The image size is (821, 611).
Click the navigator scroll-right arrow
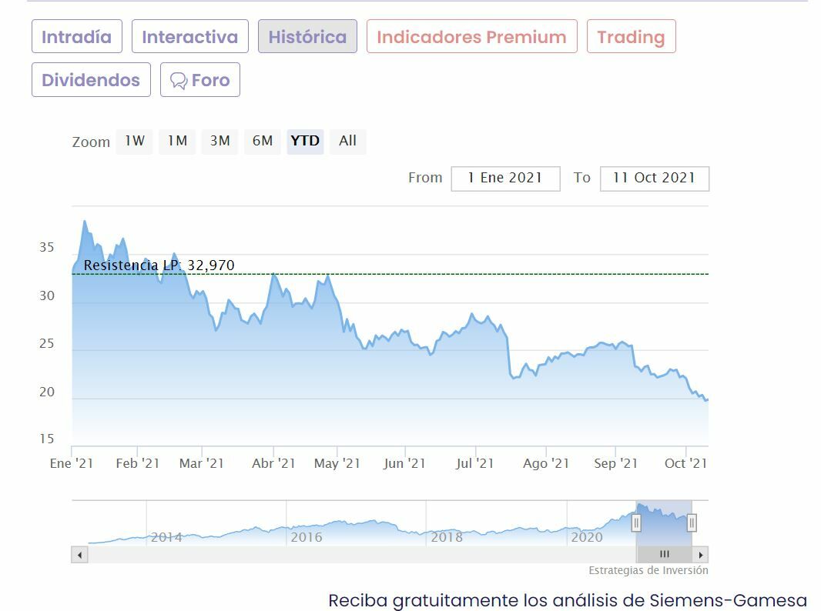(x=700, y=554)
